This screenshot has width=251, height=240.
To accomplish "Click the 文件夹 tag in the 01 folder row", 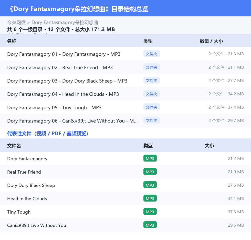I will click(151, 54).
